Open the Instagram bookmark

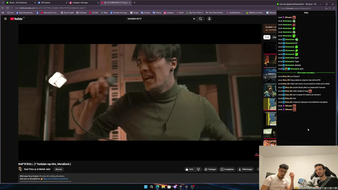(169, 13)
